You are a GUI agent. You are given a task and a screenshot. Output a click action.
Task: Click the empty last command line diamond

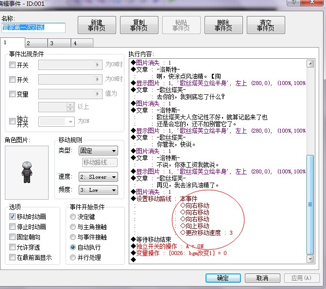tap(134, 259)
